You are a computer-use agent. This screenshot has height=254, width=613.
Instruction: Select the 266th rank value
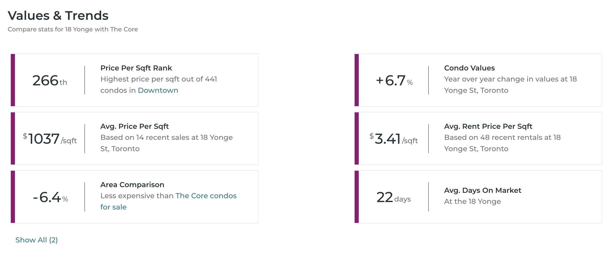pyautogui.click(x=49, y=81)
